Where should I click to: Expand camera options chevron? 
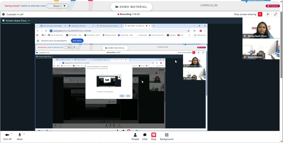(12, 134)
